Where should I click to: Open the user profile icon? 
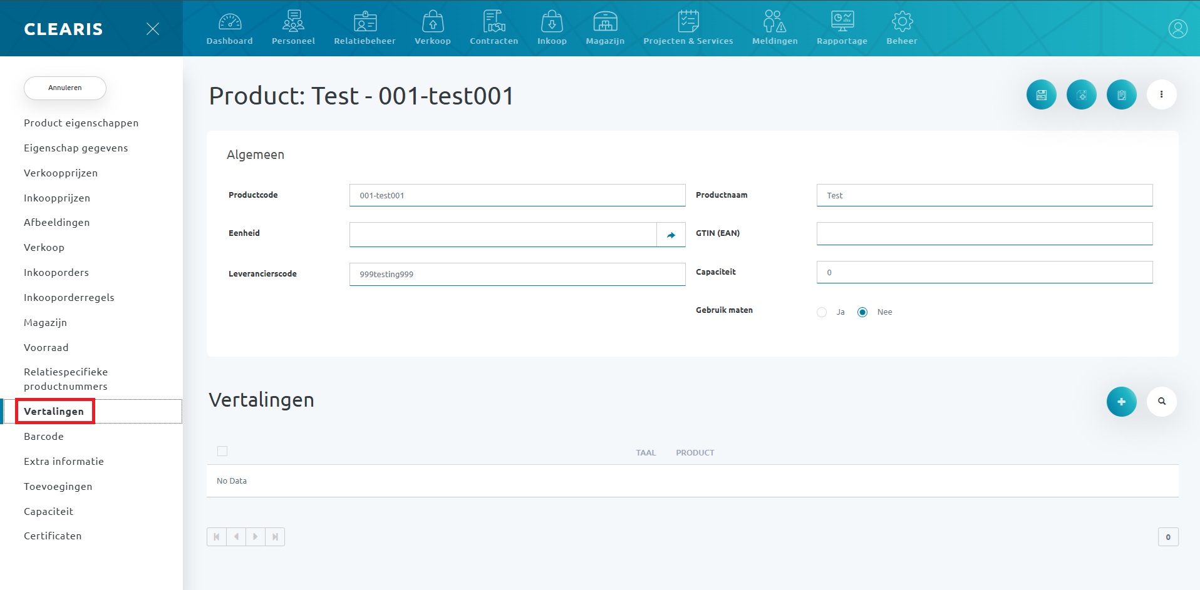[1177, 29]
